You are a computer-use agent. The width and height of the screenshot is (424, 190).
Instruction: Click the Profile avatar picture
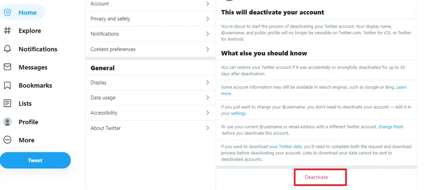(7, 122)
